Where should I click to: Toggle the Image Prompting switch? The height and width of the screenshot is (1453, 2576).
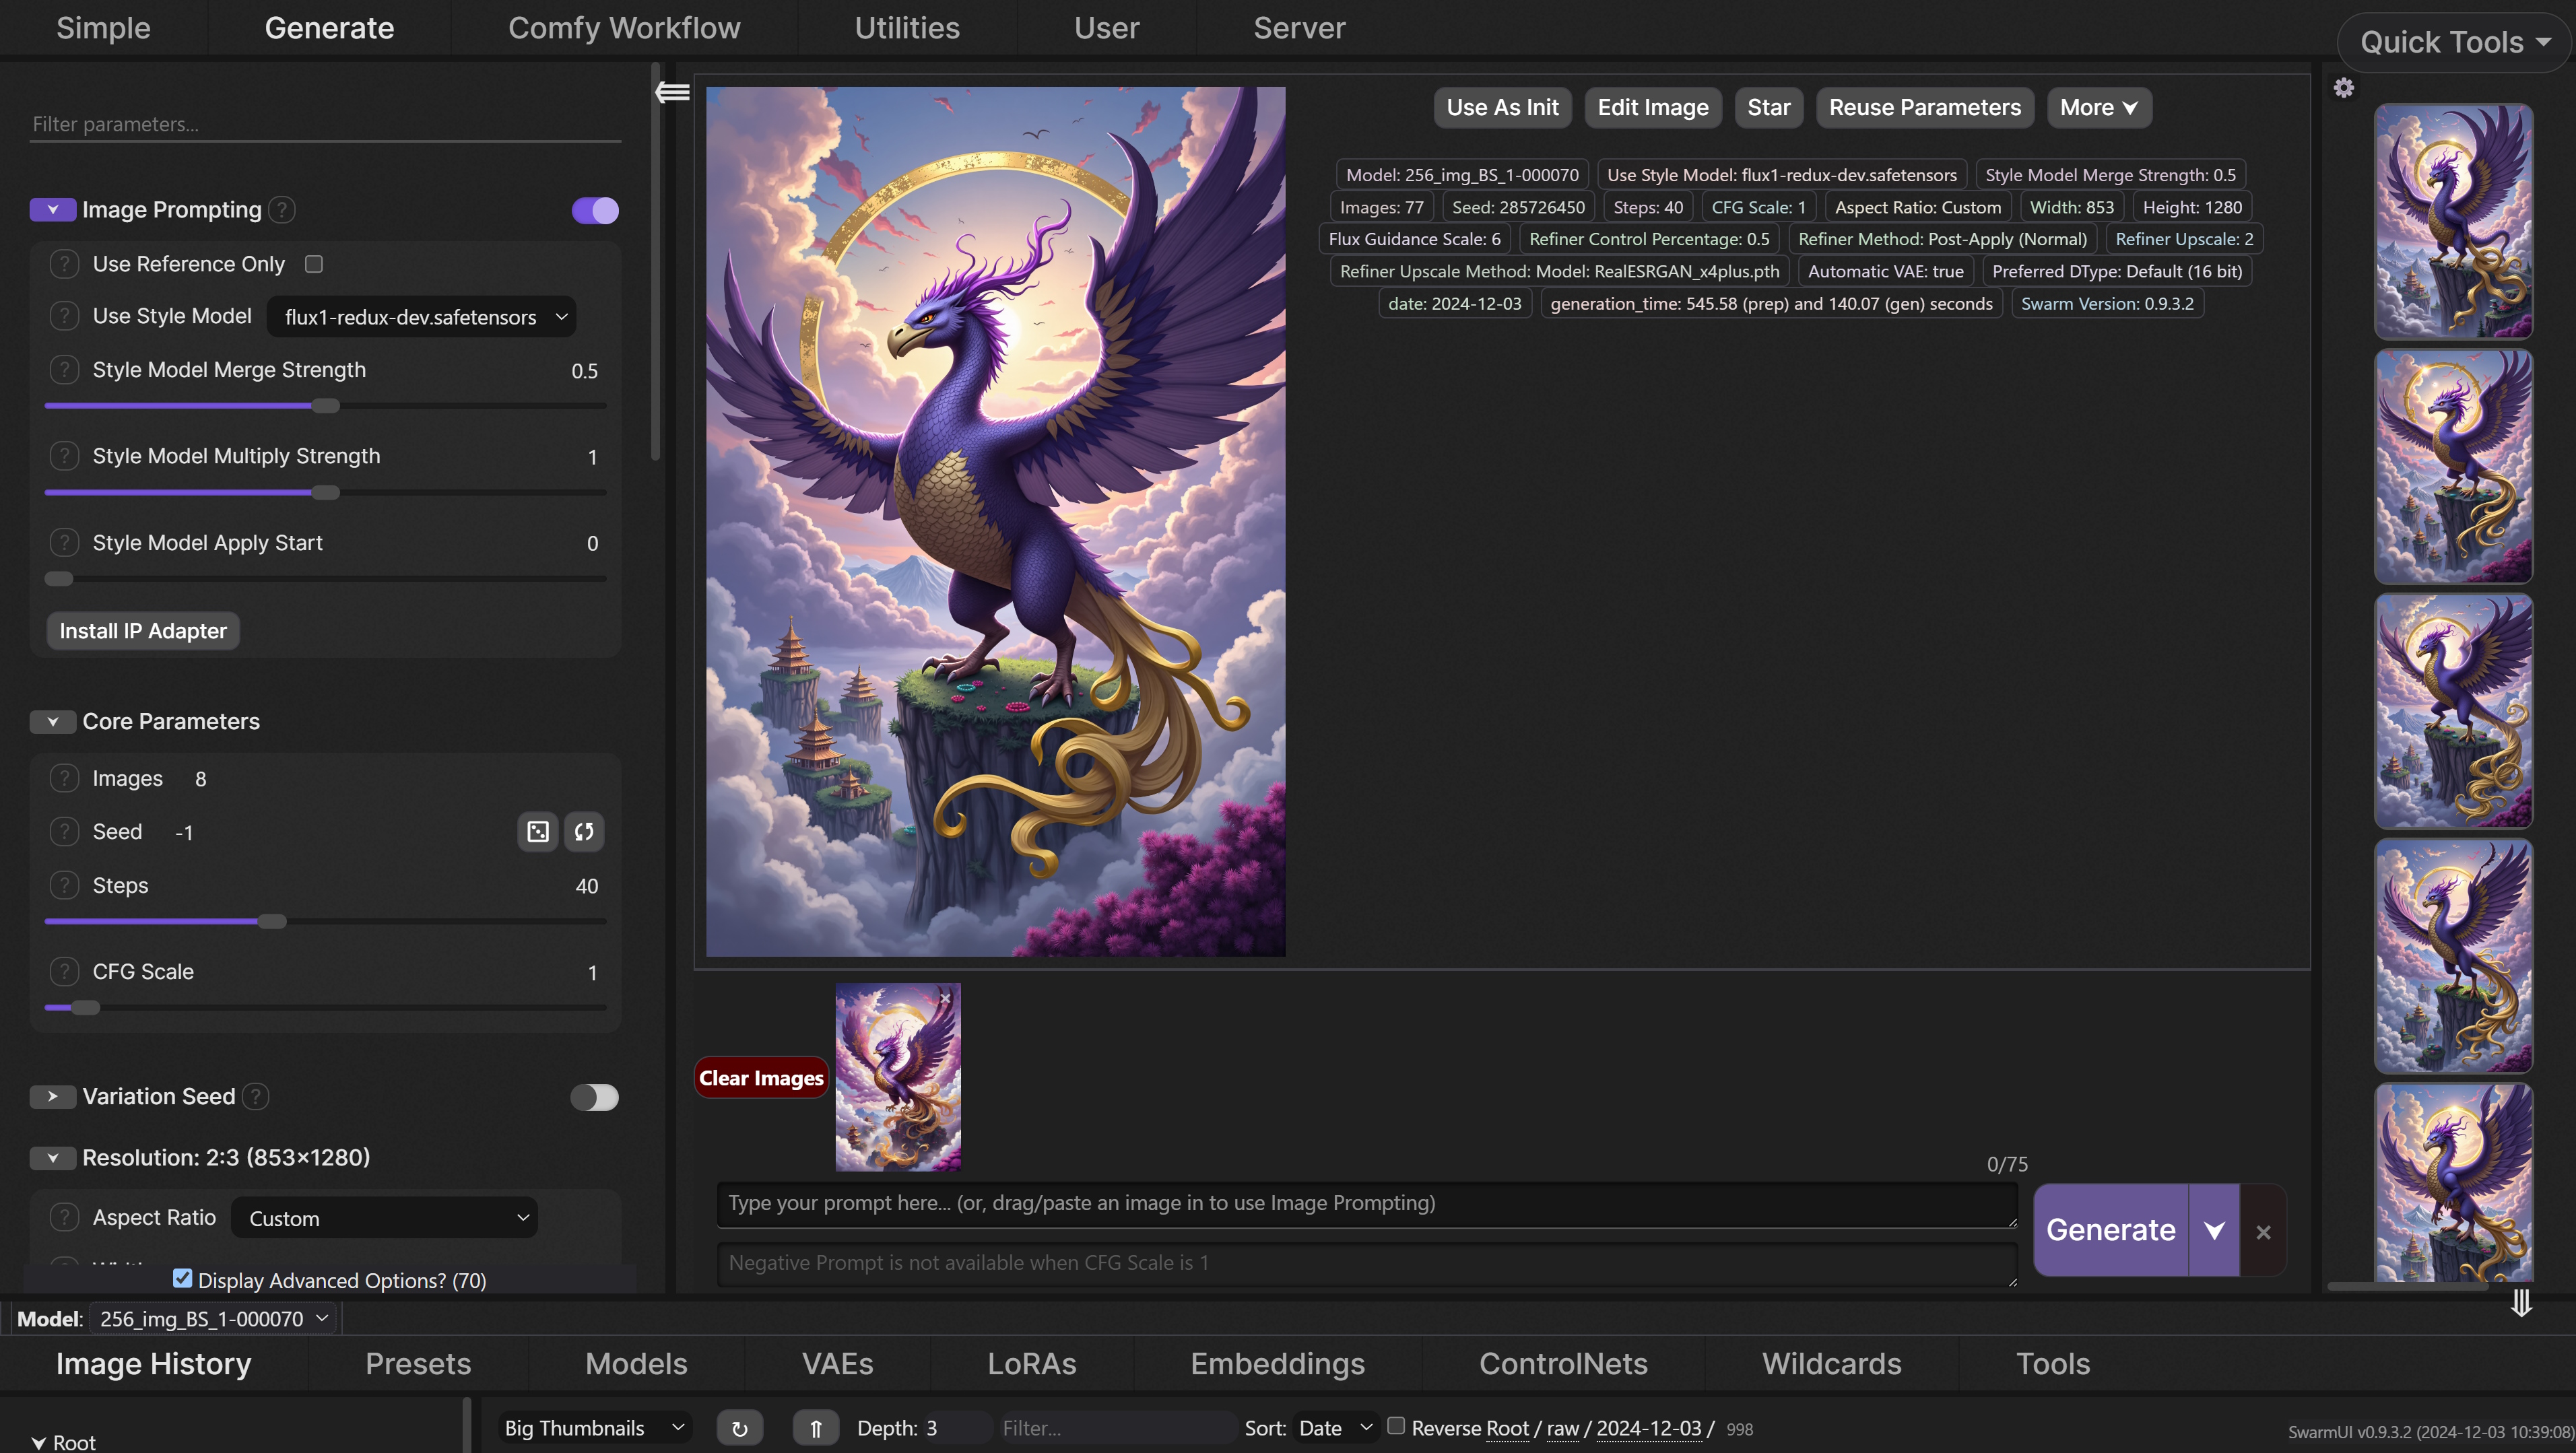595,210
